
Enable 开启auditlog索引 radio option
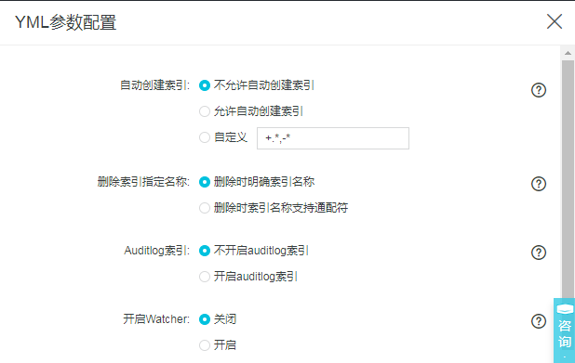tap(205, 277)
